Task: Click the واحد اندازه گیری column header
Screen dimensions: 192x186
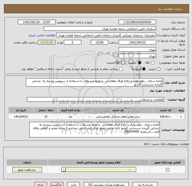Action: click(x=70, y=110)
